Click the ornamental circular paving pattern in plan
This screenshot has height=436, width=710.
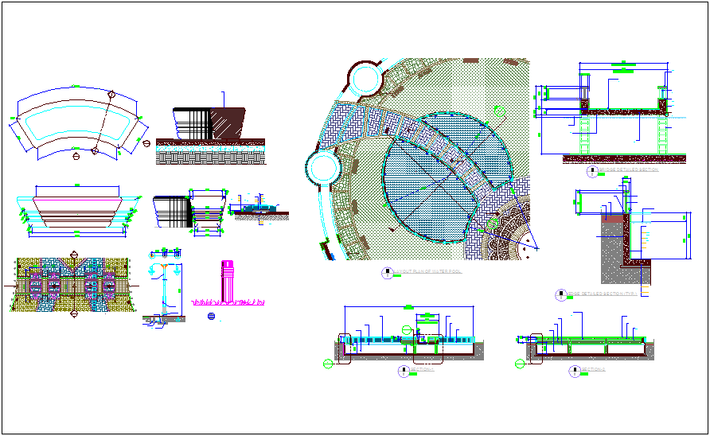pyautogui.click(x=508, y=232)
